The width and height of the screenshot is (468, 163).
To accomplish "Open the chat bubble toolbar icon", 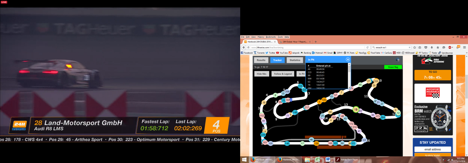I will coord(444,47).
